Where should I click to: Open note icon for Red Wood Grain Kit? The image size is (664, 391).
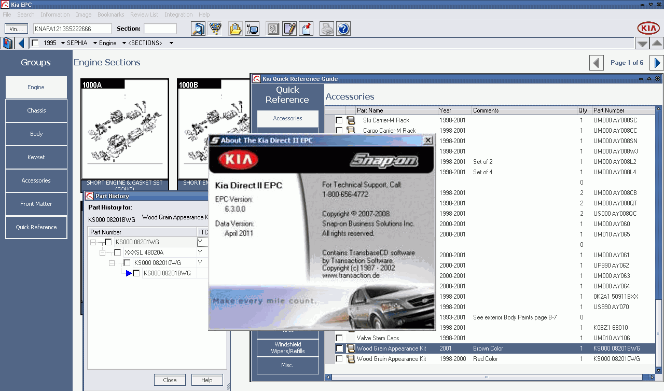coord(351,359)
